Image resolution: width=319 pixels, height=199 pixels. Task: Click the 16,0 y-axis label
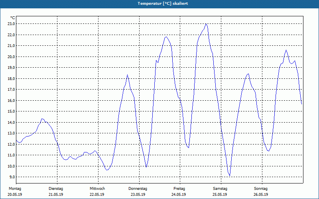click(x=12, y=101)
